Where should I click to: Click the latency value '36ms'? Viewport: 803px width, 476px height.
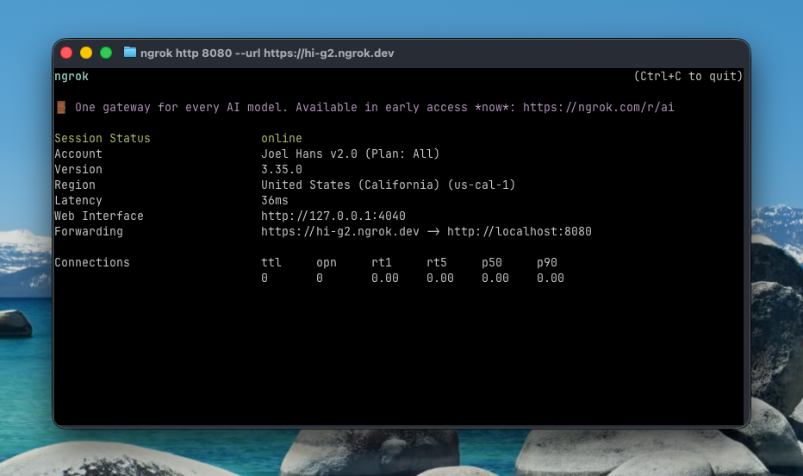[x=275, y=200]
